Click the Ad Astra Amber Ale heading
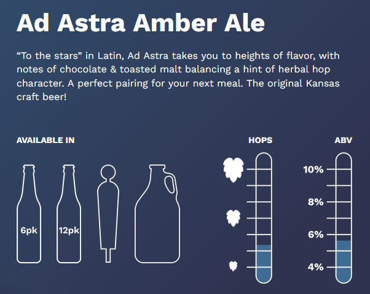Image resolution: width=370 pixels, height=294 pixels. 141,23
